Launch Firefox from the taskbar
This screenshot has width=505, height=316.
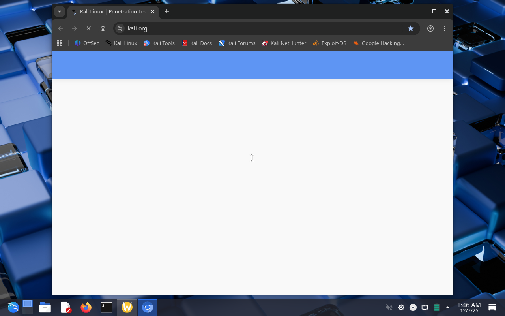point(86,307)
